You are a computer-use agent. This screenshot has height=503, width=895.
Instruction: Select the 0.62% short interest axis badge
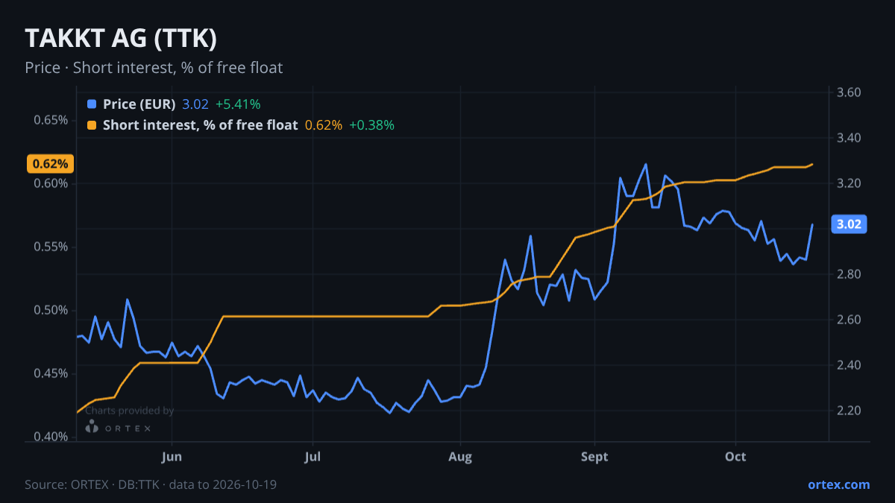pyautogui.click(x=51, y=164)
